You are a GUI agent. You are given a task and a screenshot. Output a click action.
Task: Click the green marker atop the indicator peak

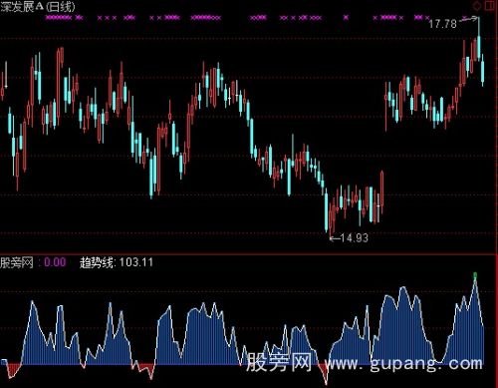pos(475,275)
